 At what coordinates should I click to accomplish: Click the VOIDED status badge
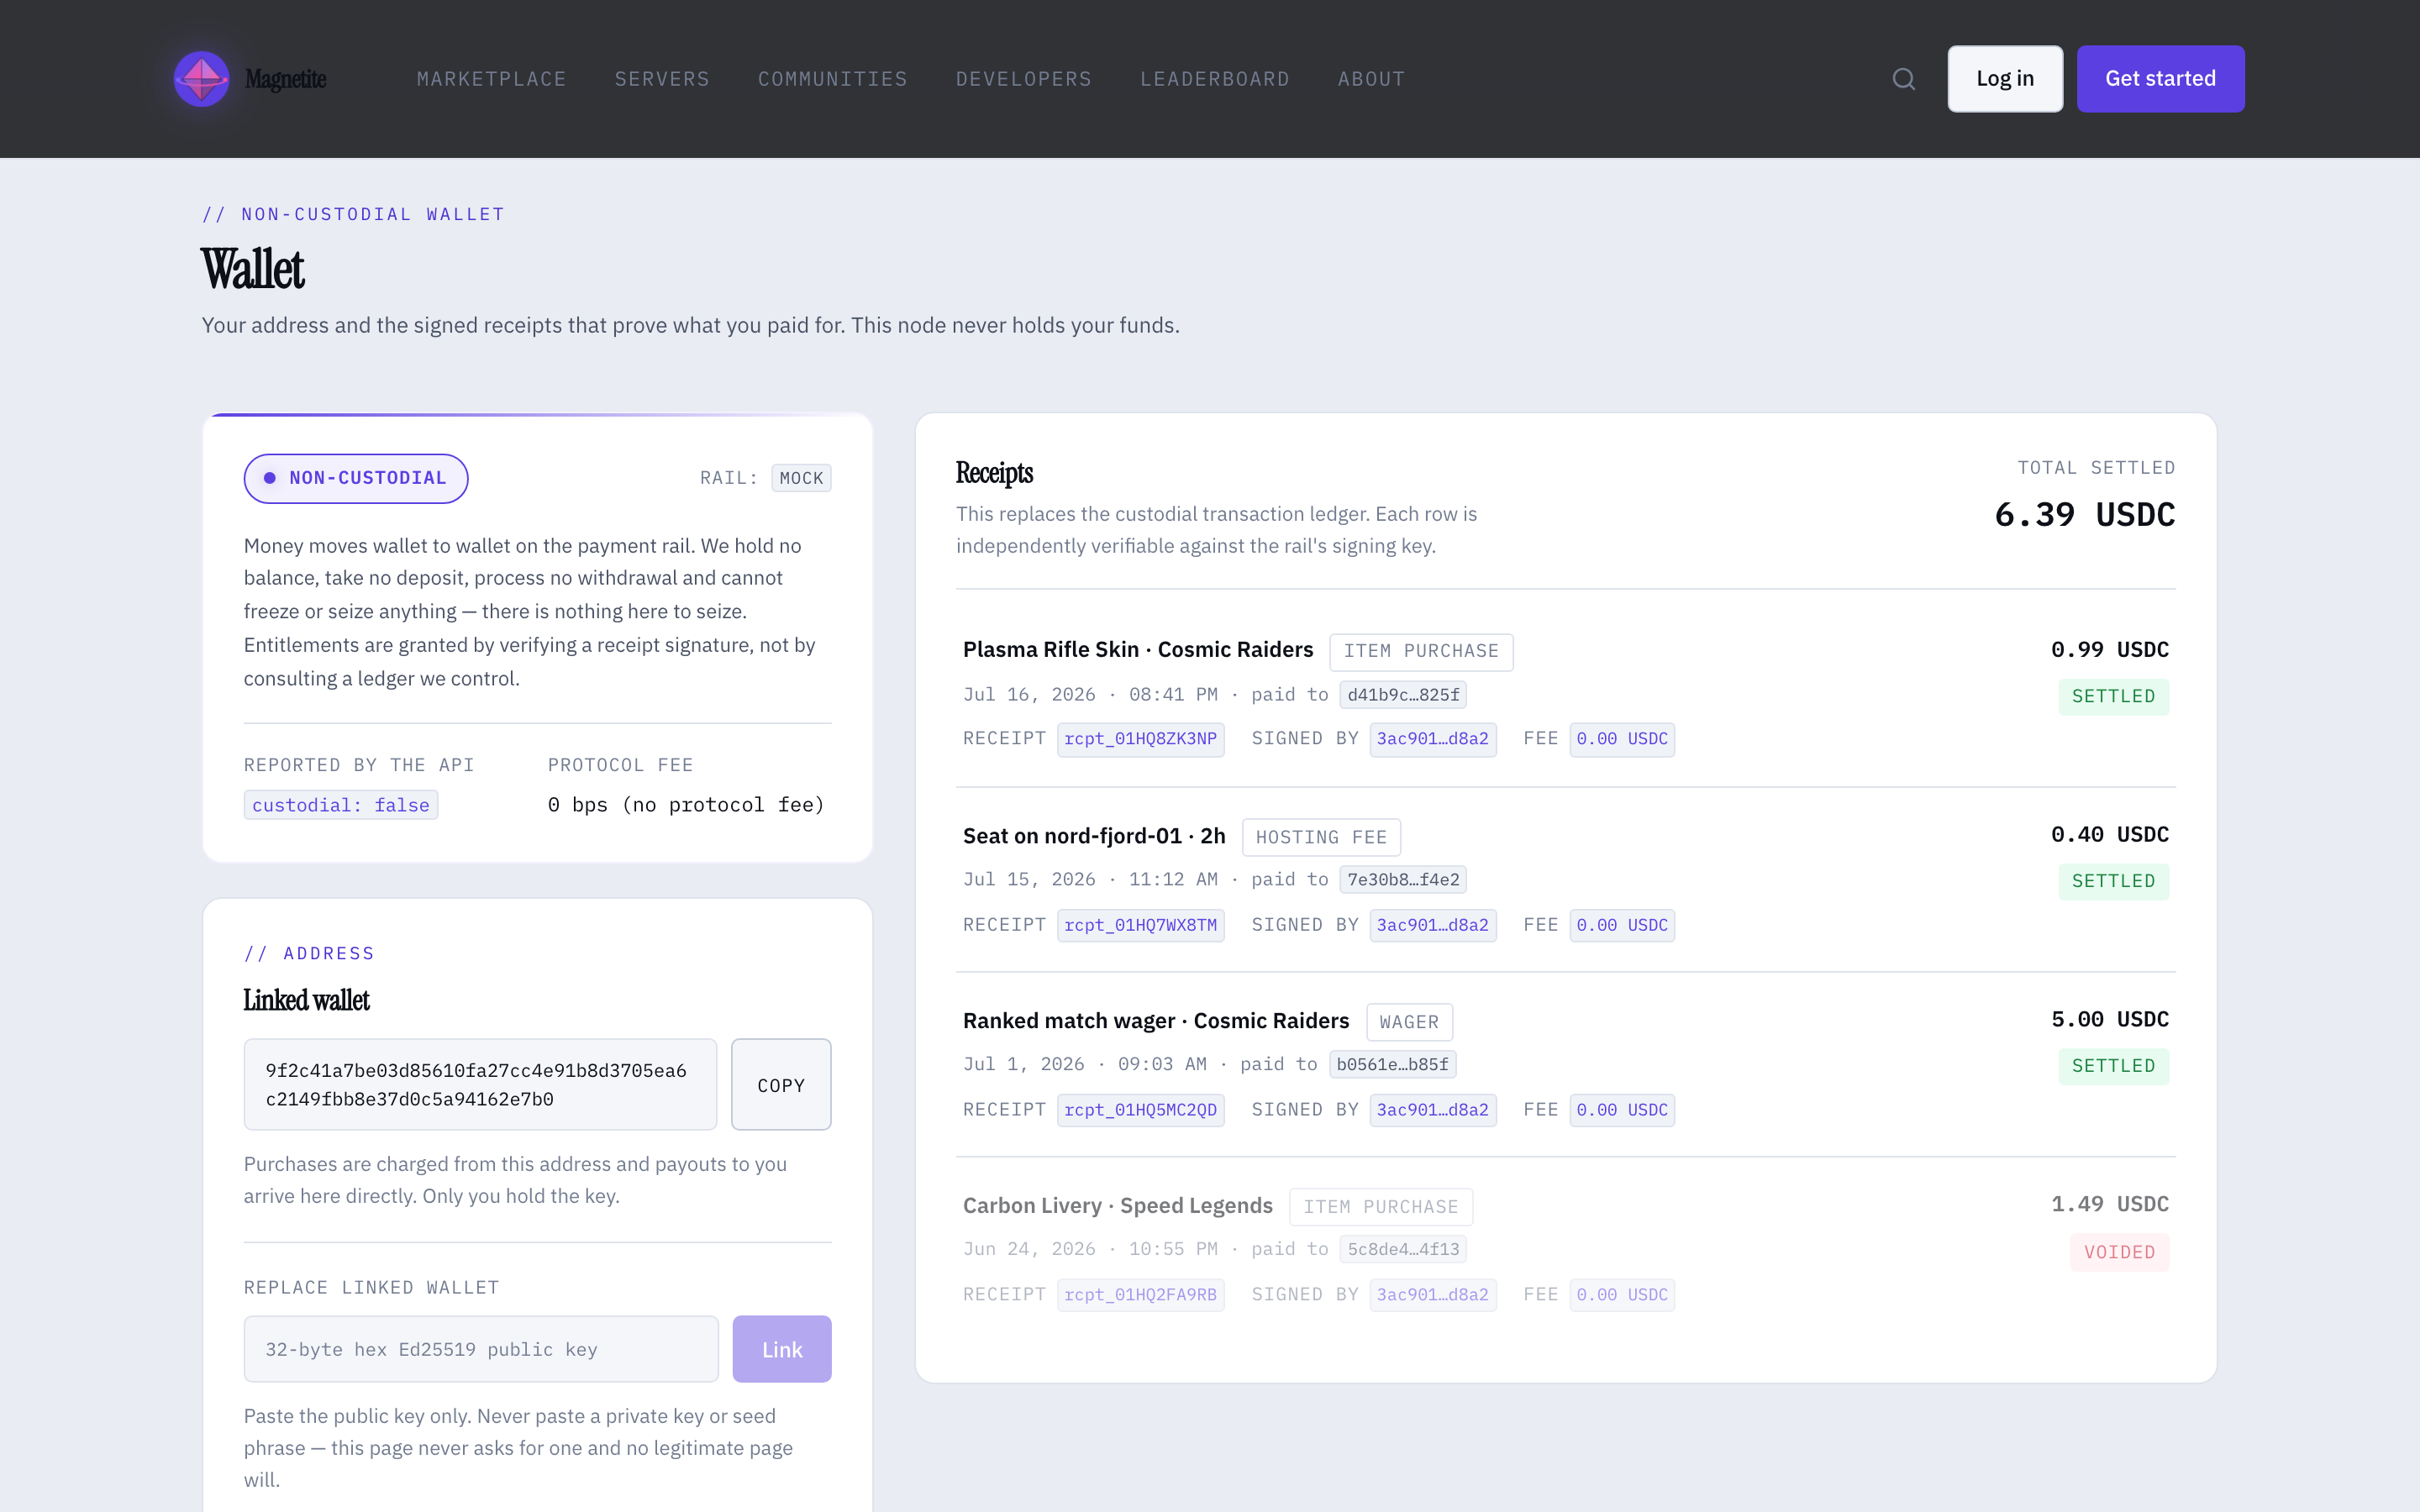click(x=2119, y=1253)
